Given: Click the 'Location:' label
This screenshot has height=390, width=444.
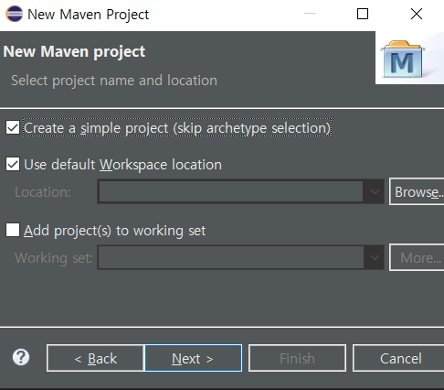Looking at the screenshot, I should tap(43, 192).
